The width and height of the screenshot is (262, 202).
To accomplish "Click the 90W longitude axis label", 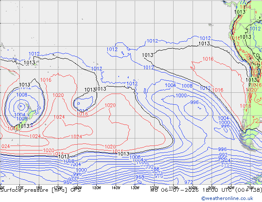I will coord(212,187).
